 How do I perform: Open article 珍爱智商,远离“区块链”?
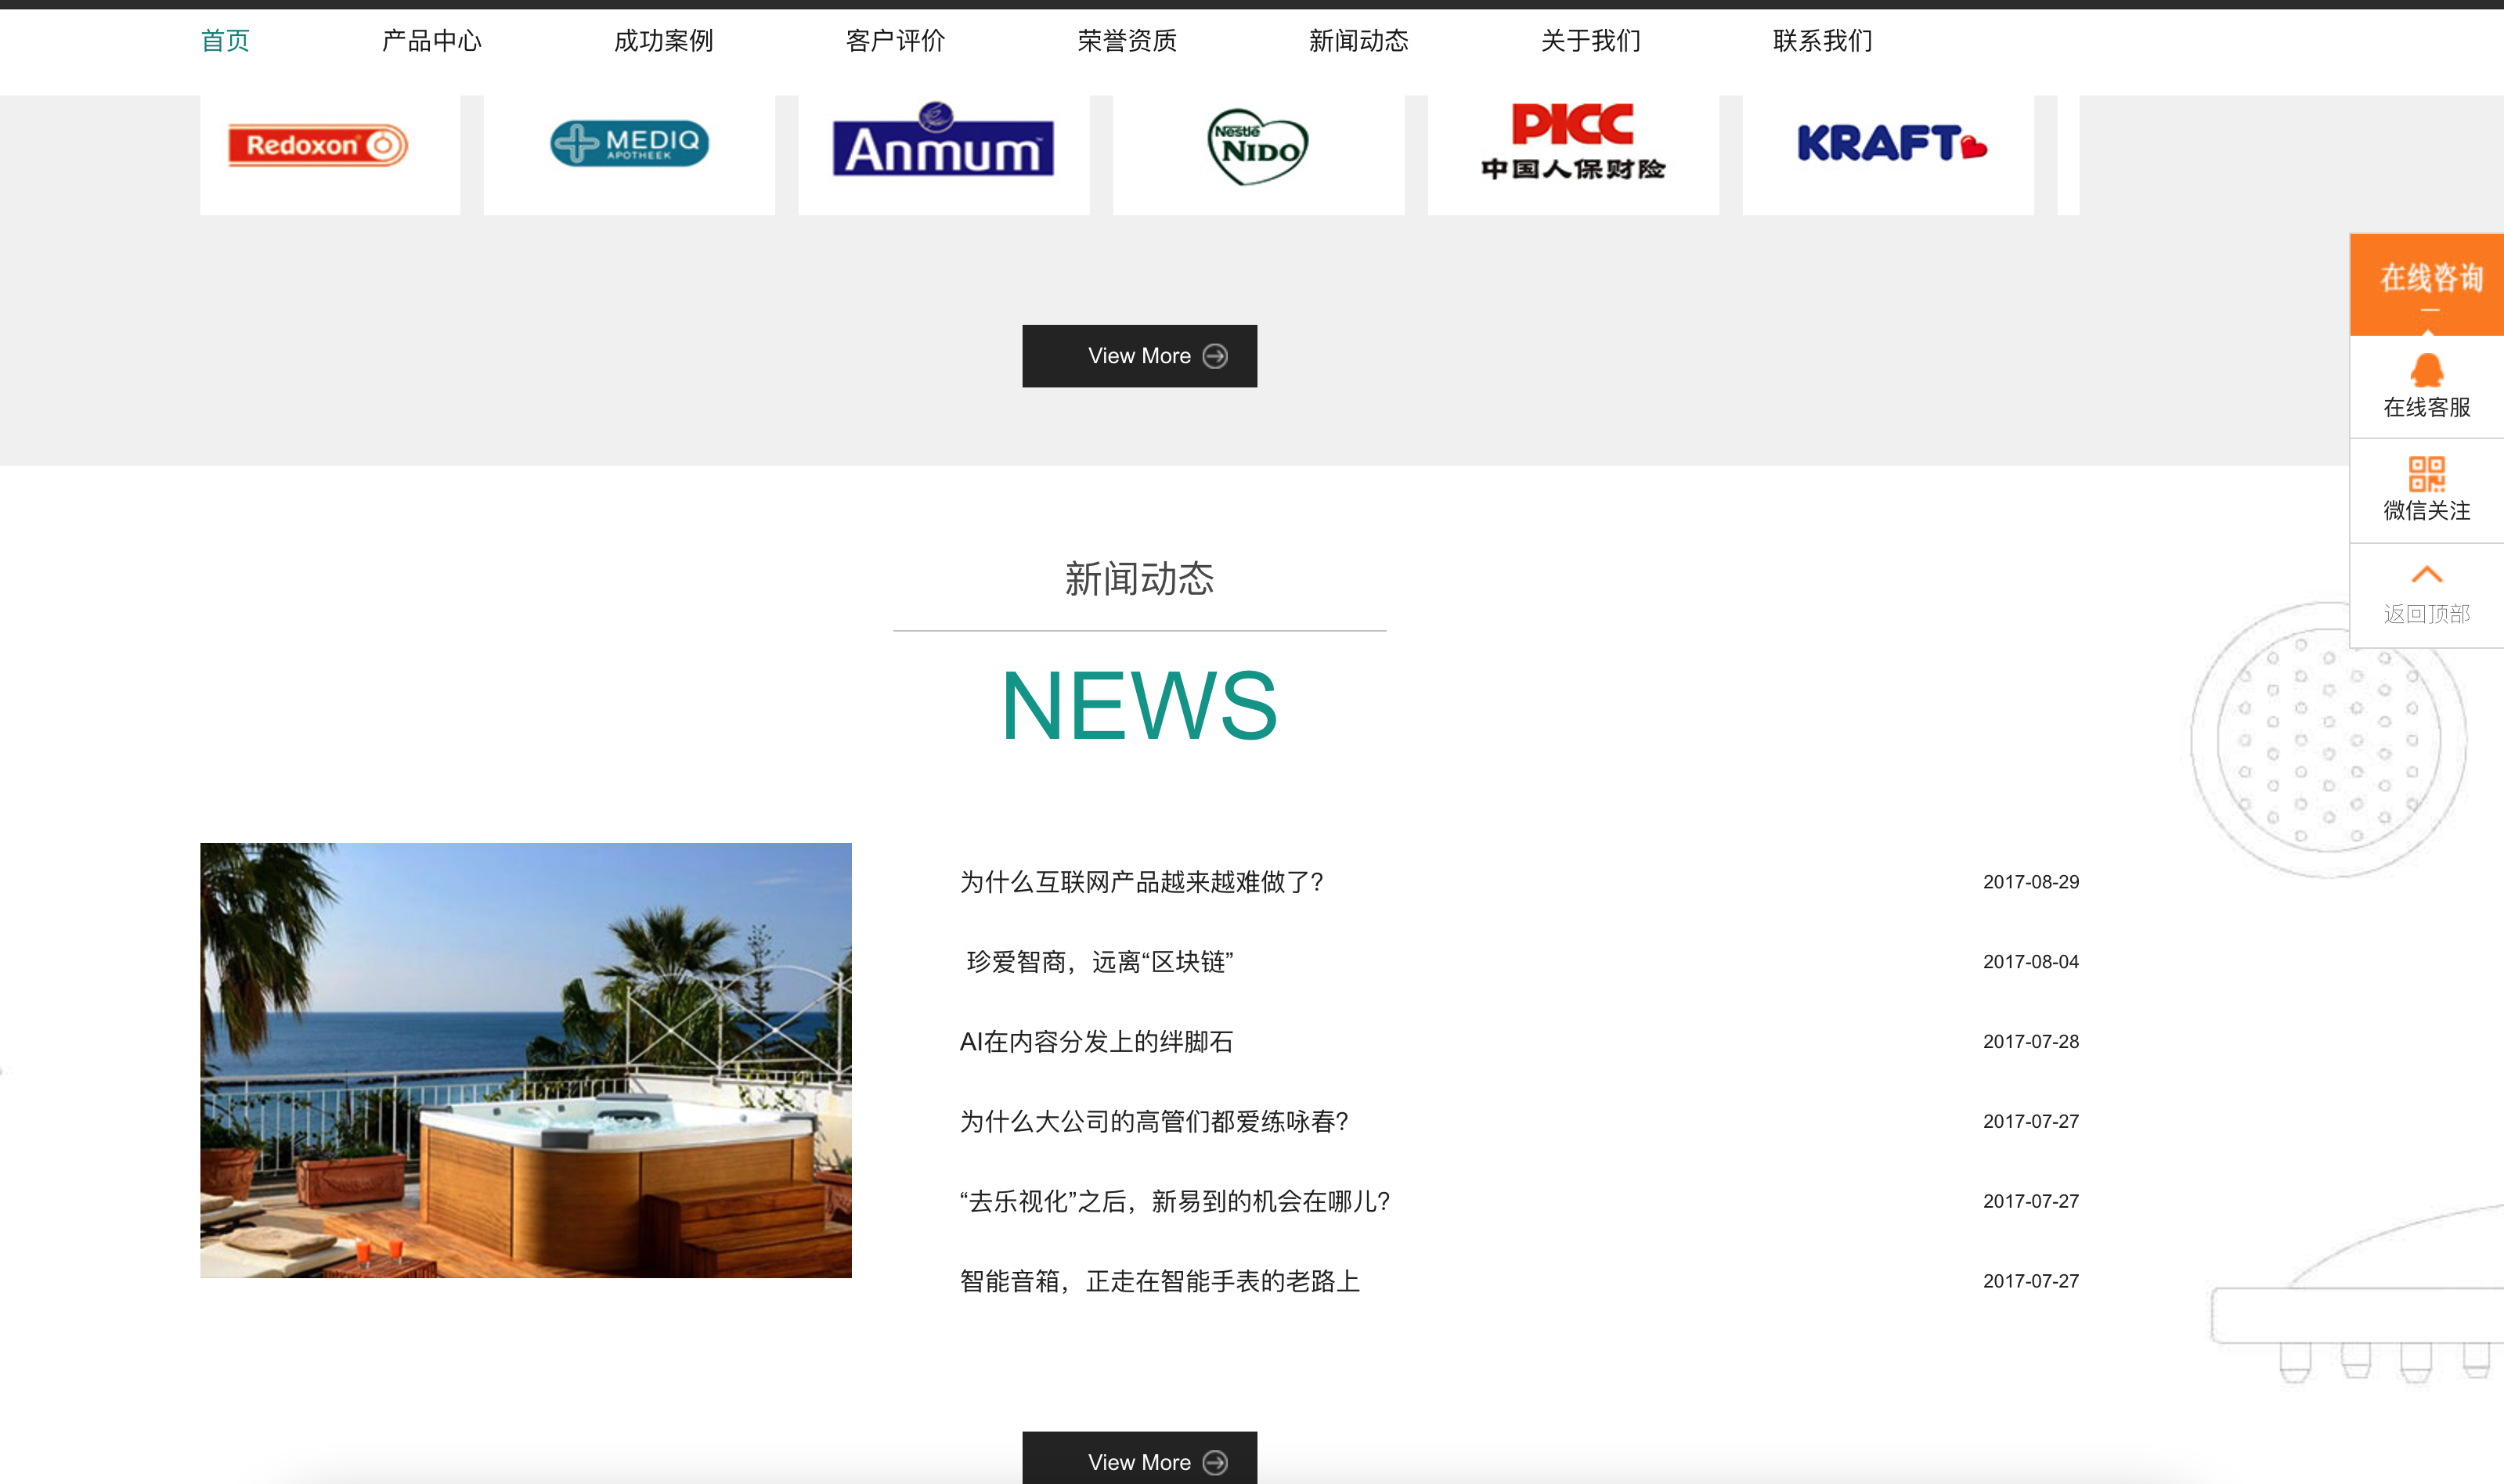point(1099,962)
